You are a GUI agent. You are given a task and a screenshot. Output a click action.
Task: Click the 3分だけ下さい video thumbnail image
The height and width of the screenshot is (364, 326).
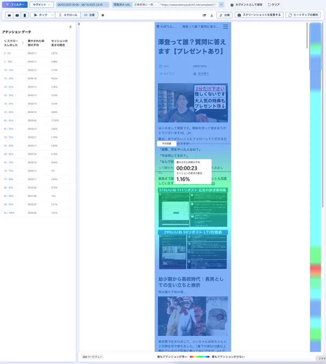click(x=193, y=103)
